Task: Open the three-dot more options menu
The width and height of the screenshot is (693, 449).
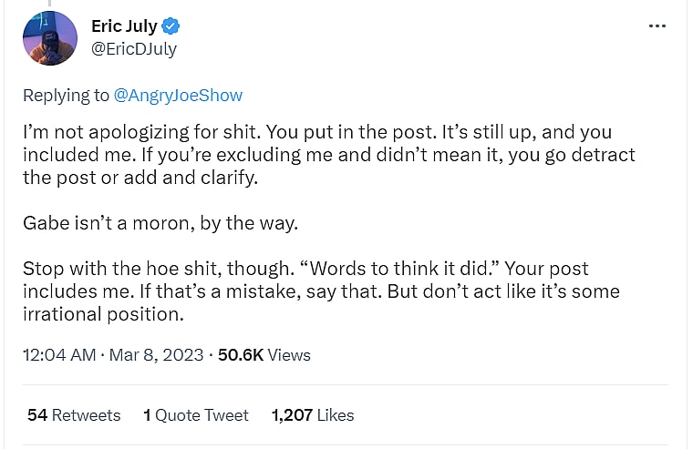Action: pos(657,26)
